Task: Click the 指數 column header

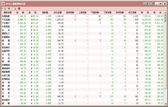Action: pyautogui.click(x=20, y=13)
